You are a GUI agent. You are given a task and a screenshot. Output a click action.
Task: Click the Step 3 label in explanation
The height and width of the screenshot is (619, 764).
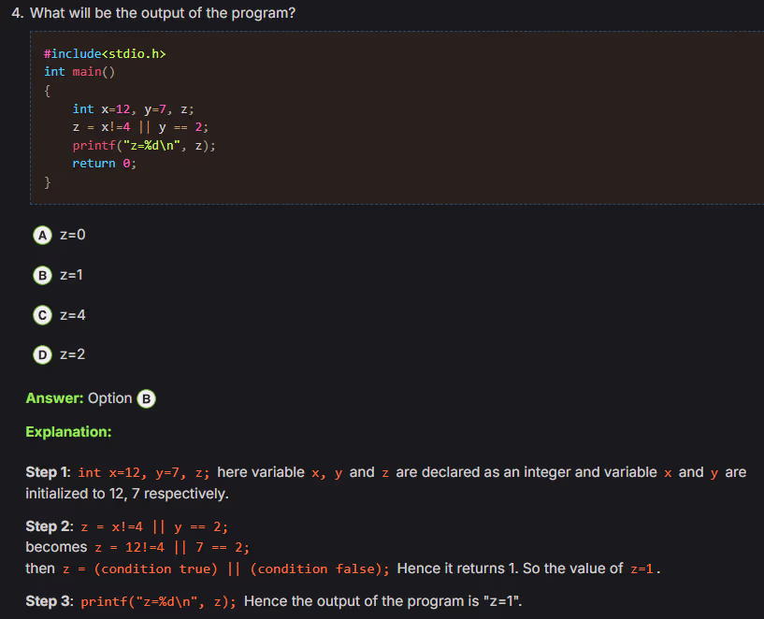[x=49, y=601]
